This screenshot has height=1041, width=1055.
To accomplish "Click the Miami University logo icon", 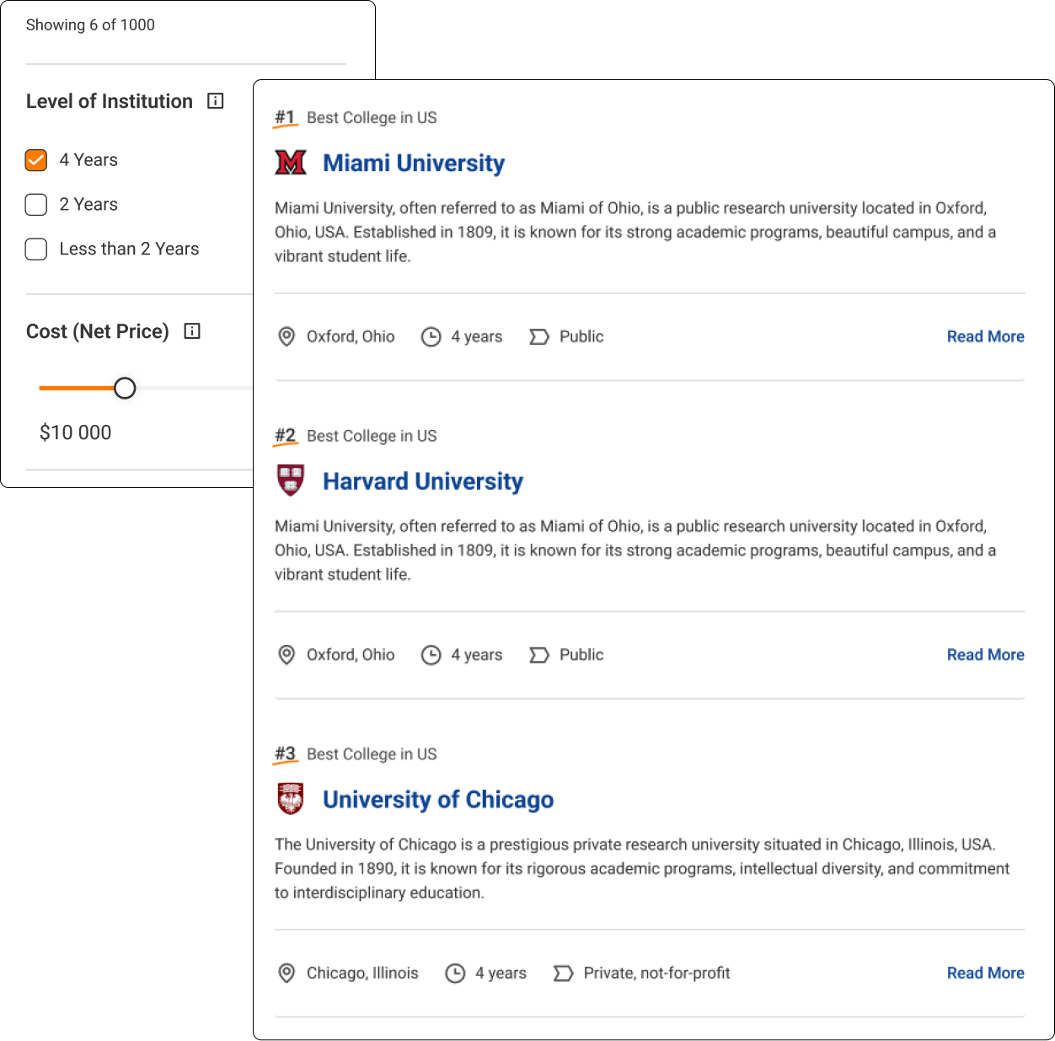I will pos(291,163).
